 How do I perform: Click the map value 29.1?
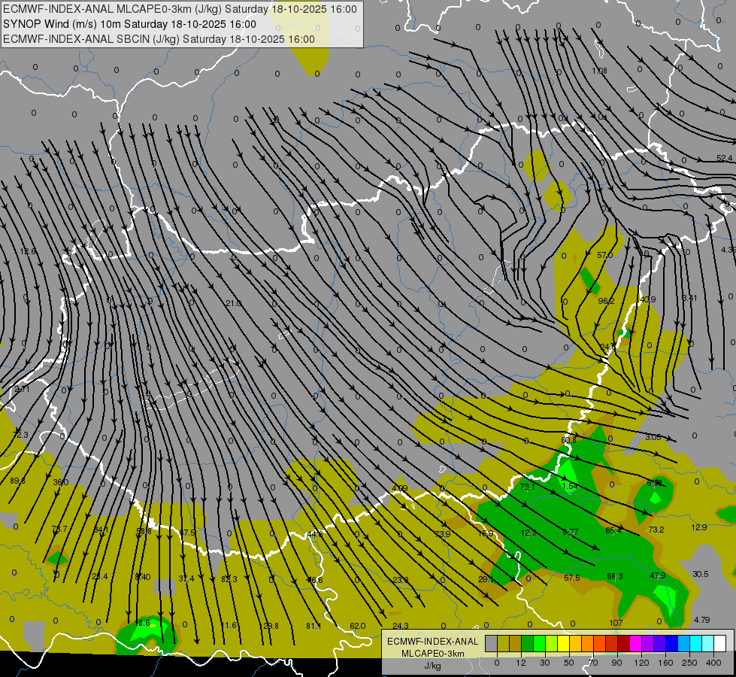[486, 579]
